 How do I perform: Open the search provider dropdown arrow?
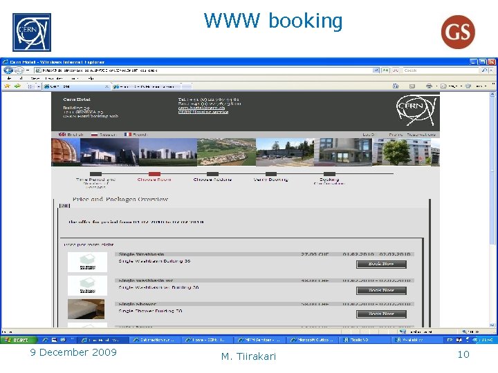point(491,70)
